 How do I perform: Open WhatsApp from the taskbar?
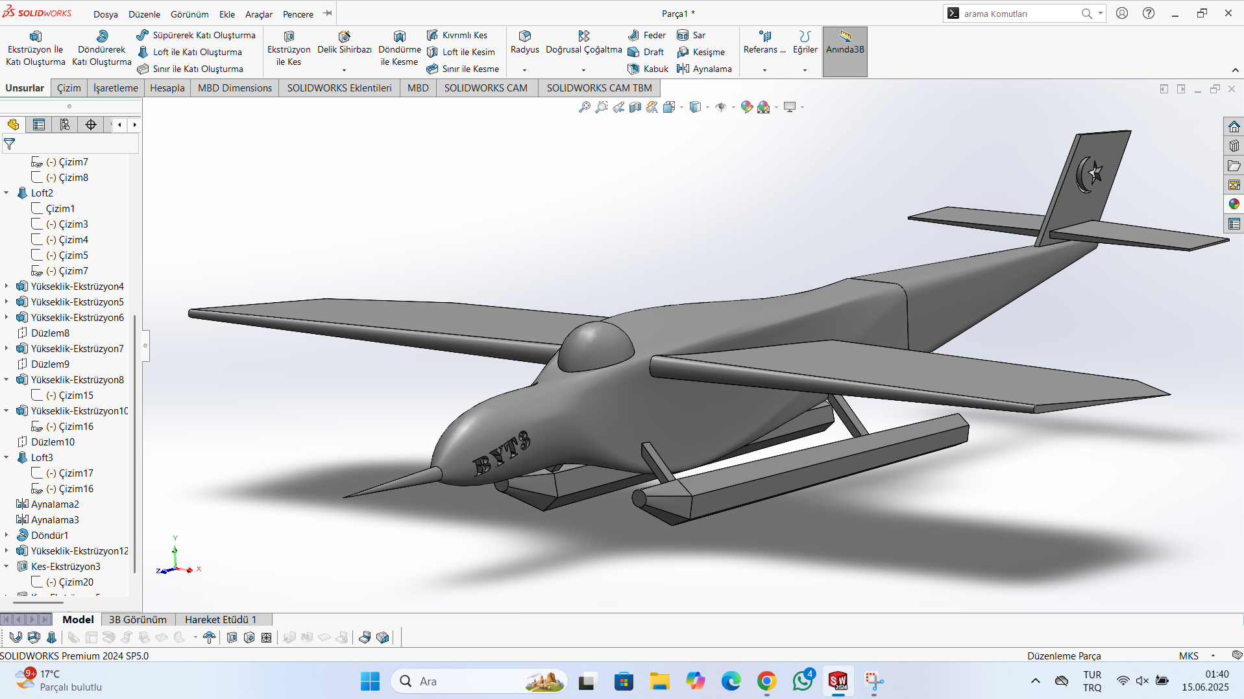click(x=802, y=681)
